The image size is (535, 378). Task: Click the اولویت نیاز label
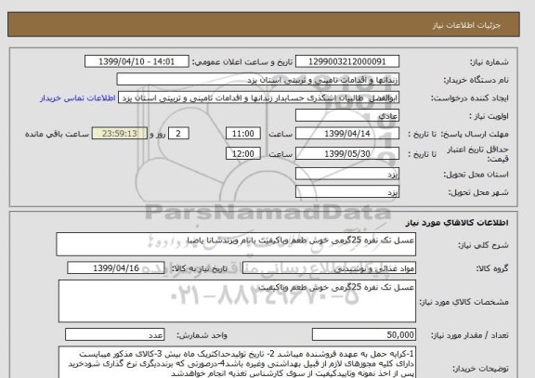pyautogui.click(x=489, y=116)
